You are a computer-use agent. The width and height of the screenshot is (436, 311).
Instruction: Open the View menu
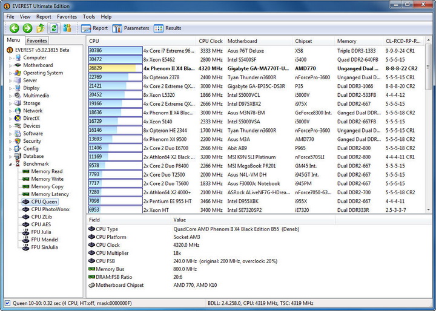pyautogui.click(x=25, y=17)
